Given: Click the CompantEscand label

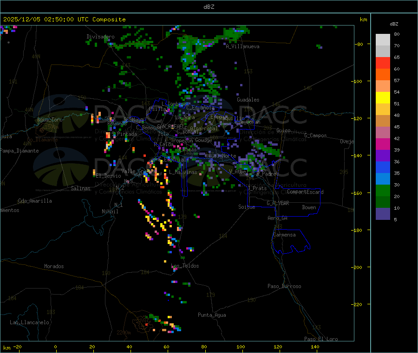Looking at the screenshot, I should 305,192.
